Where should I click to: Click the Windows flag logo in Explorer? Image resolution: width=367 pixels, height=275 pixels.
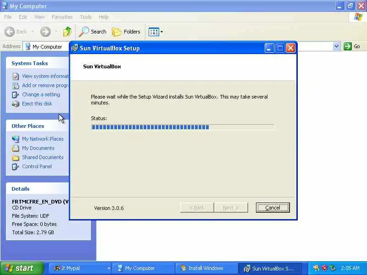click(358, 17)
